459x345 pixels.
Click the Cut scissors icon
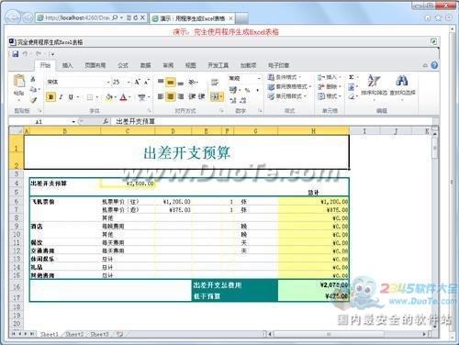(33, 79)
